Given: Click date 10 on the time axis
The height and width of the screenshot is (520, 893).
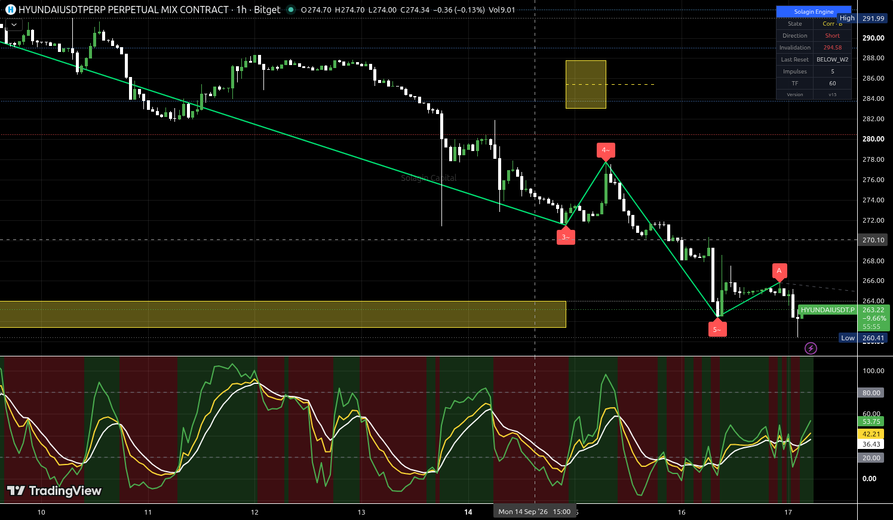Looking at the screenshot, I should (41, 512).
